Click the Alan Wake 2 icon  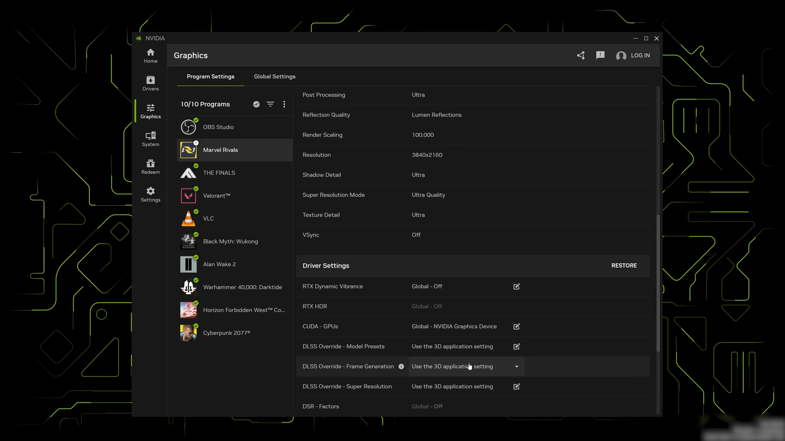tap(188, 264)
